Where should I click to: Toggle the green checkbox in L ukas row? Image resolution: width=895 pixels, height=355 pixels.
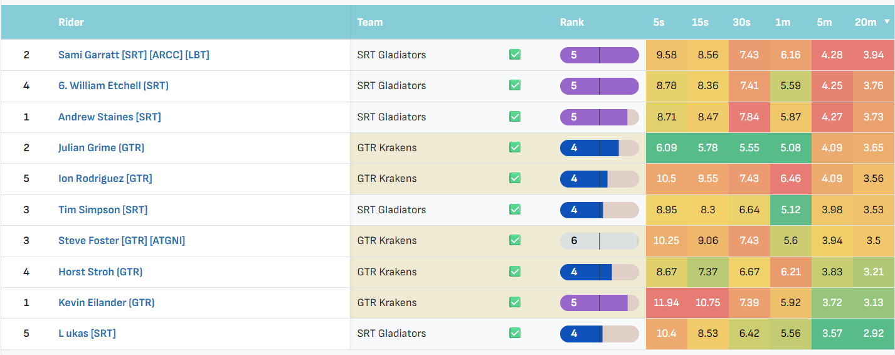point(515,333)
